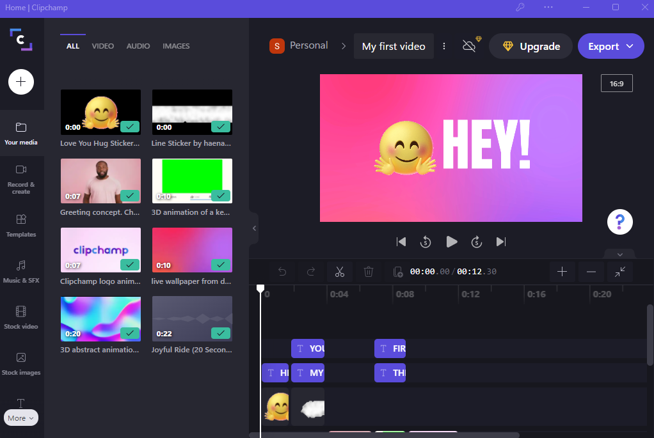This screenshot has width=654, height=438.
Task: Click the fit timeline to screen icon
Action: (x=619, y=272)
